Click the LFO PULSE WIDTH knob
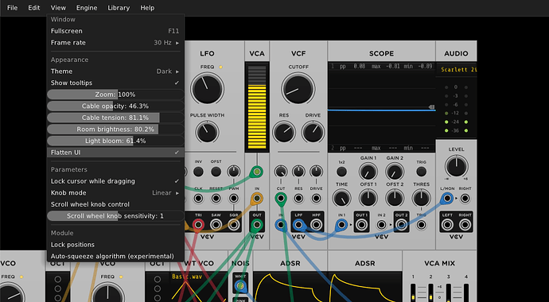 pos(208,132)
